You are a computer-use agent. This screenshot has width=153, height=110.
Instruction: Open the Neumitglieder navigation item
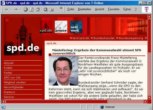click(23, 87)
